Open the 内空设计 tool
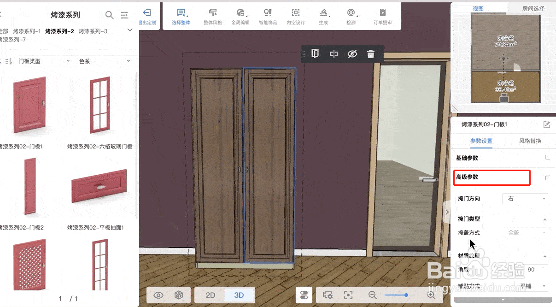Viewport: 556px width, 307px height. coord(296,17)
